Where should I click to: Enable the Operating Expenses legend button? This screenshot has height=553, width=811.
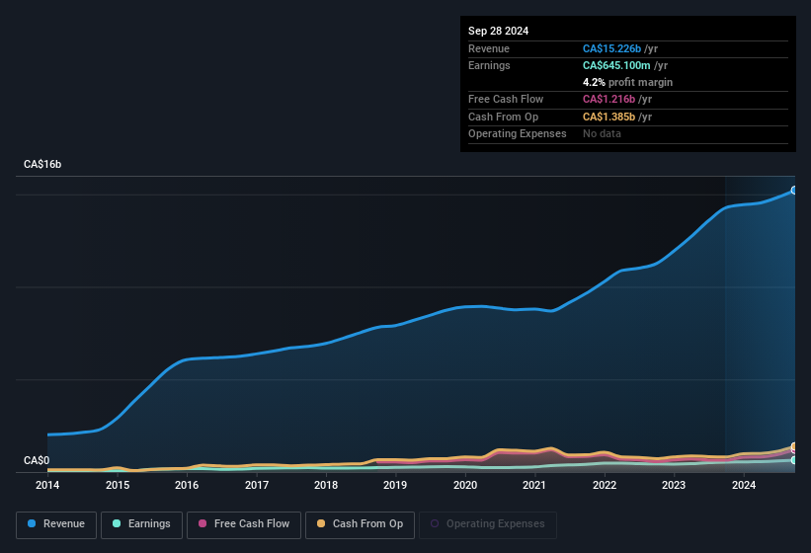[x=488, y=524]
